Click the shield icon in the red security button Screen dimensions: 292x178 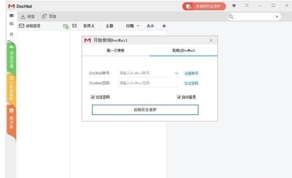189,6
